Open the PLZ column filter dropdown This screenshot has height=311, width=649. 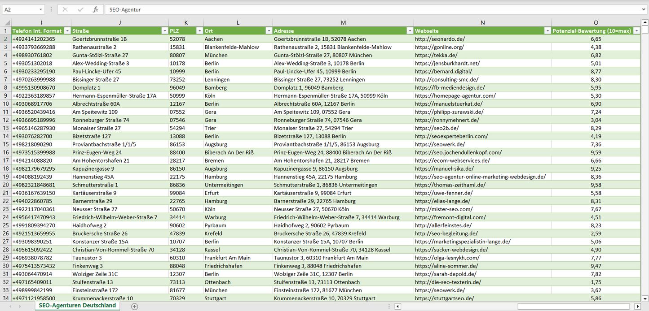click(199, 31)
